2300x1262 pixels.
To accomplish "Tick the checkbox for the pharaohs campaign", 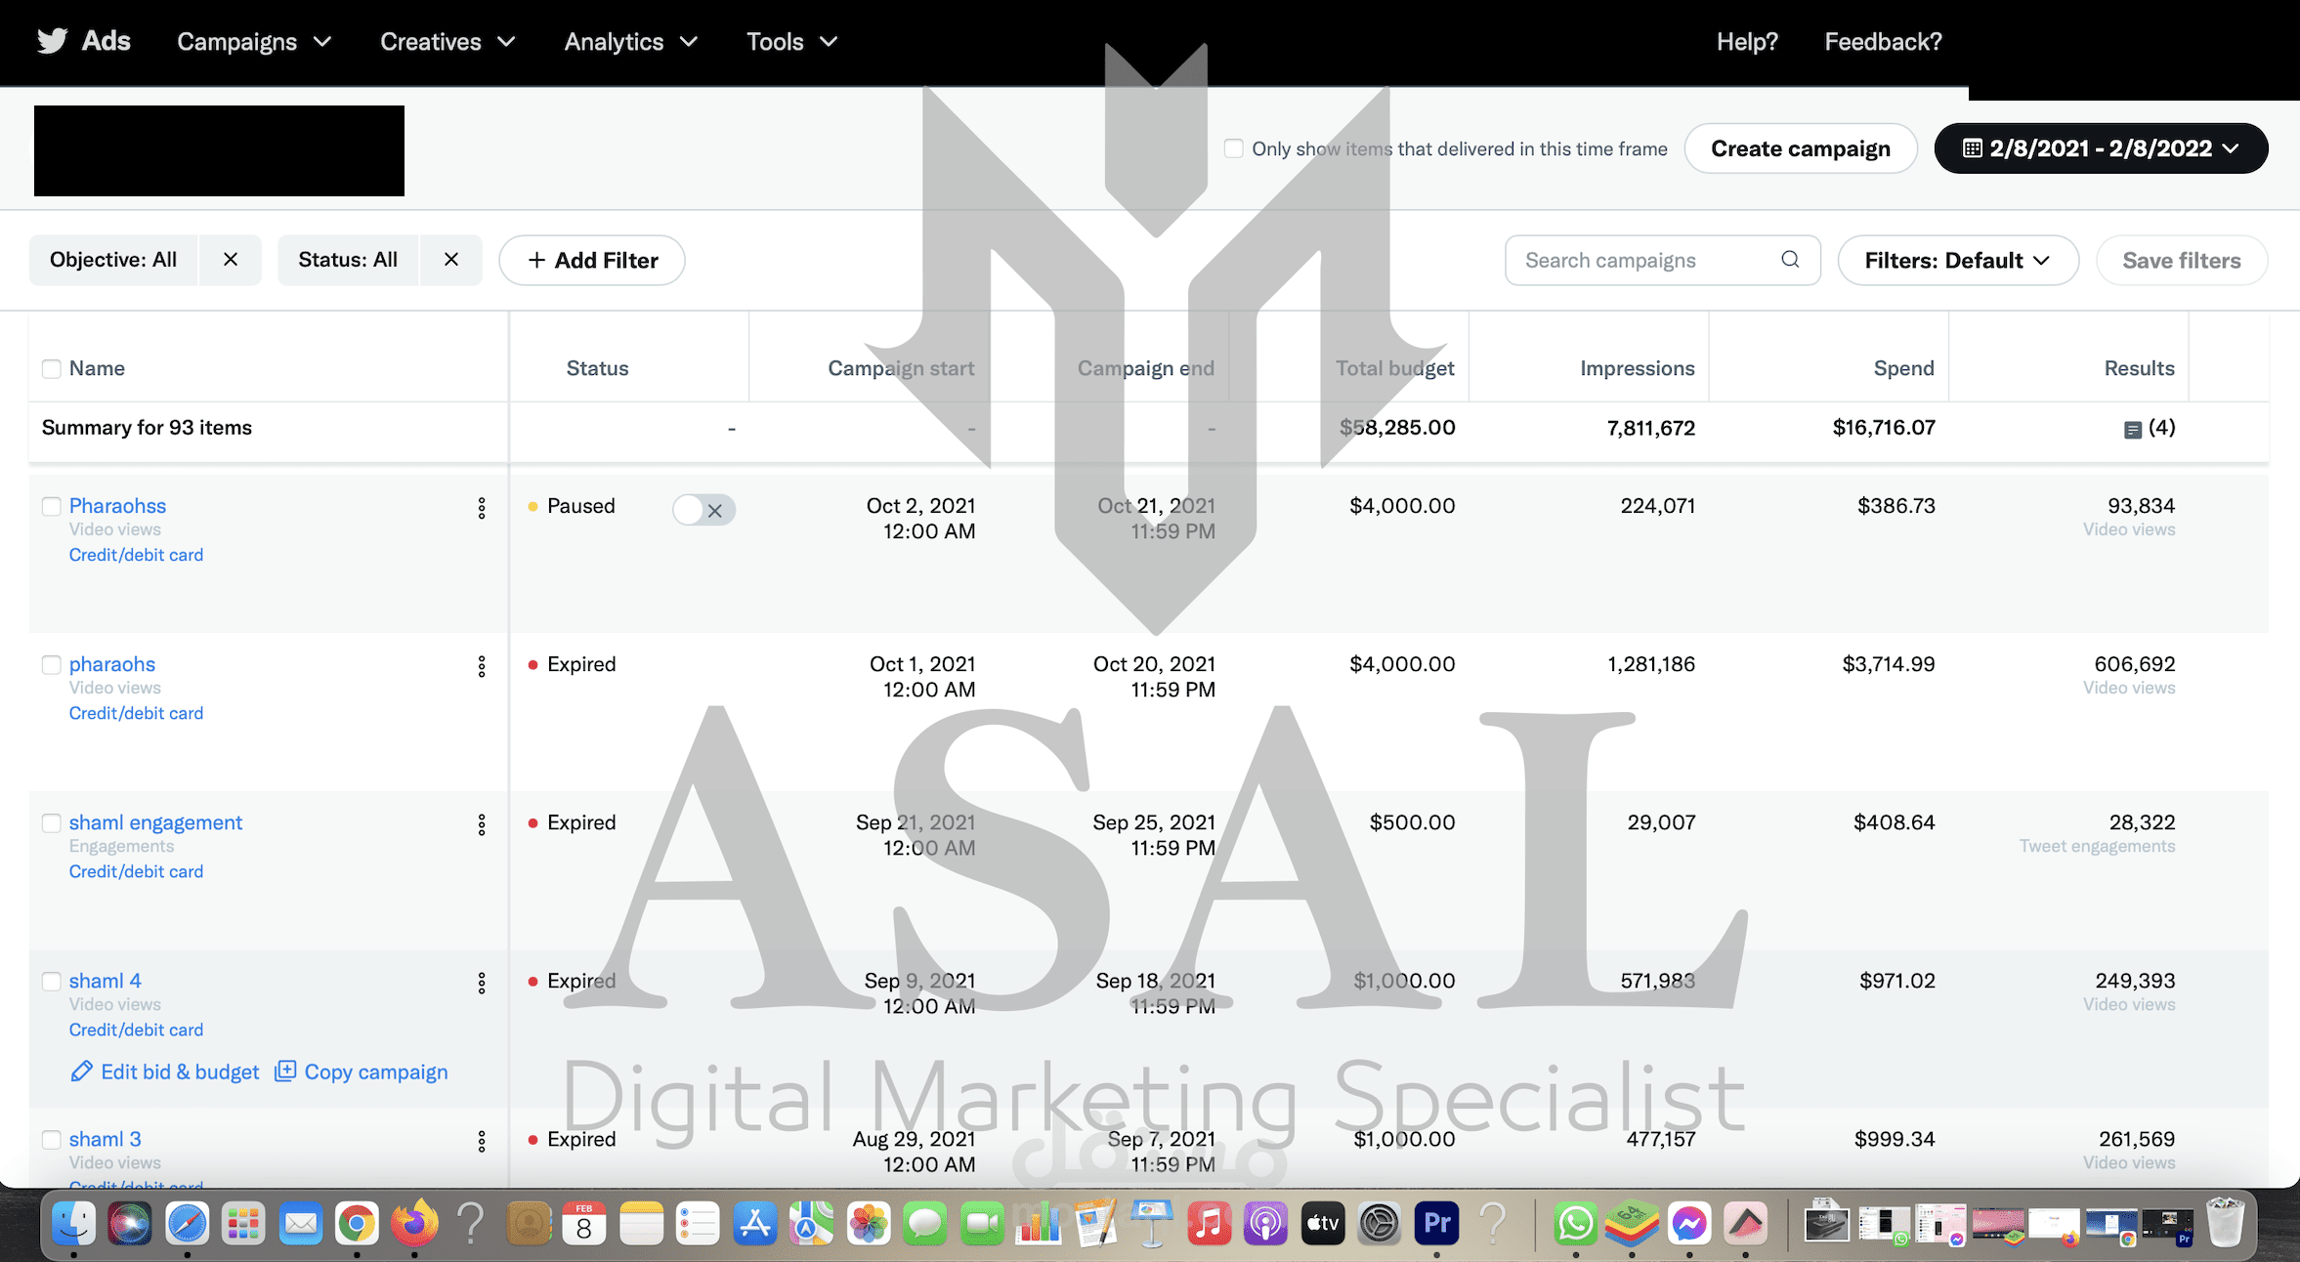I will 52,665.
